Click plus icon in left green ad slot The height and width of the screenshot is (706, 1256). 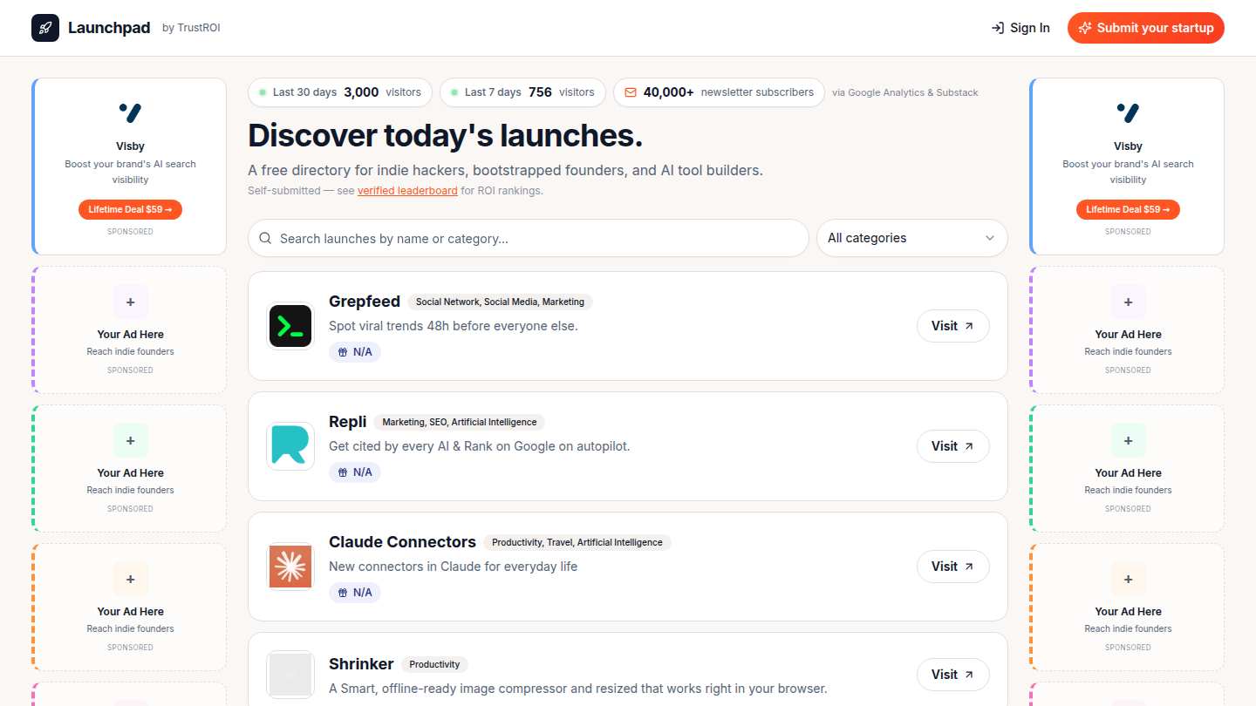point(131,441)
